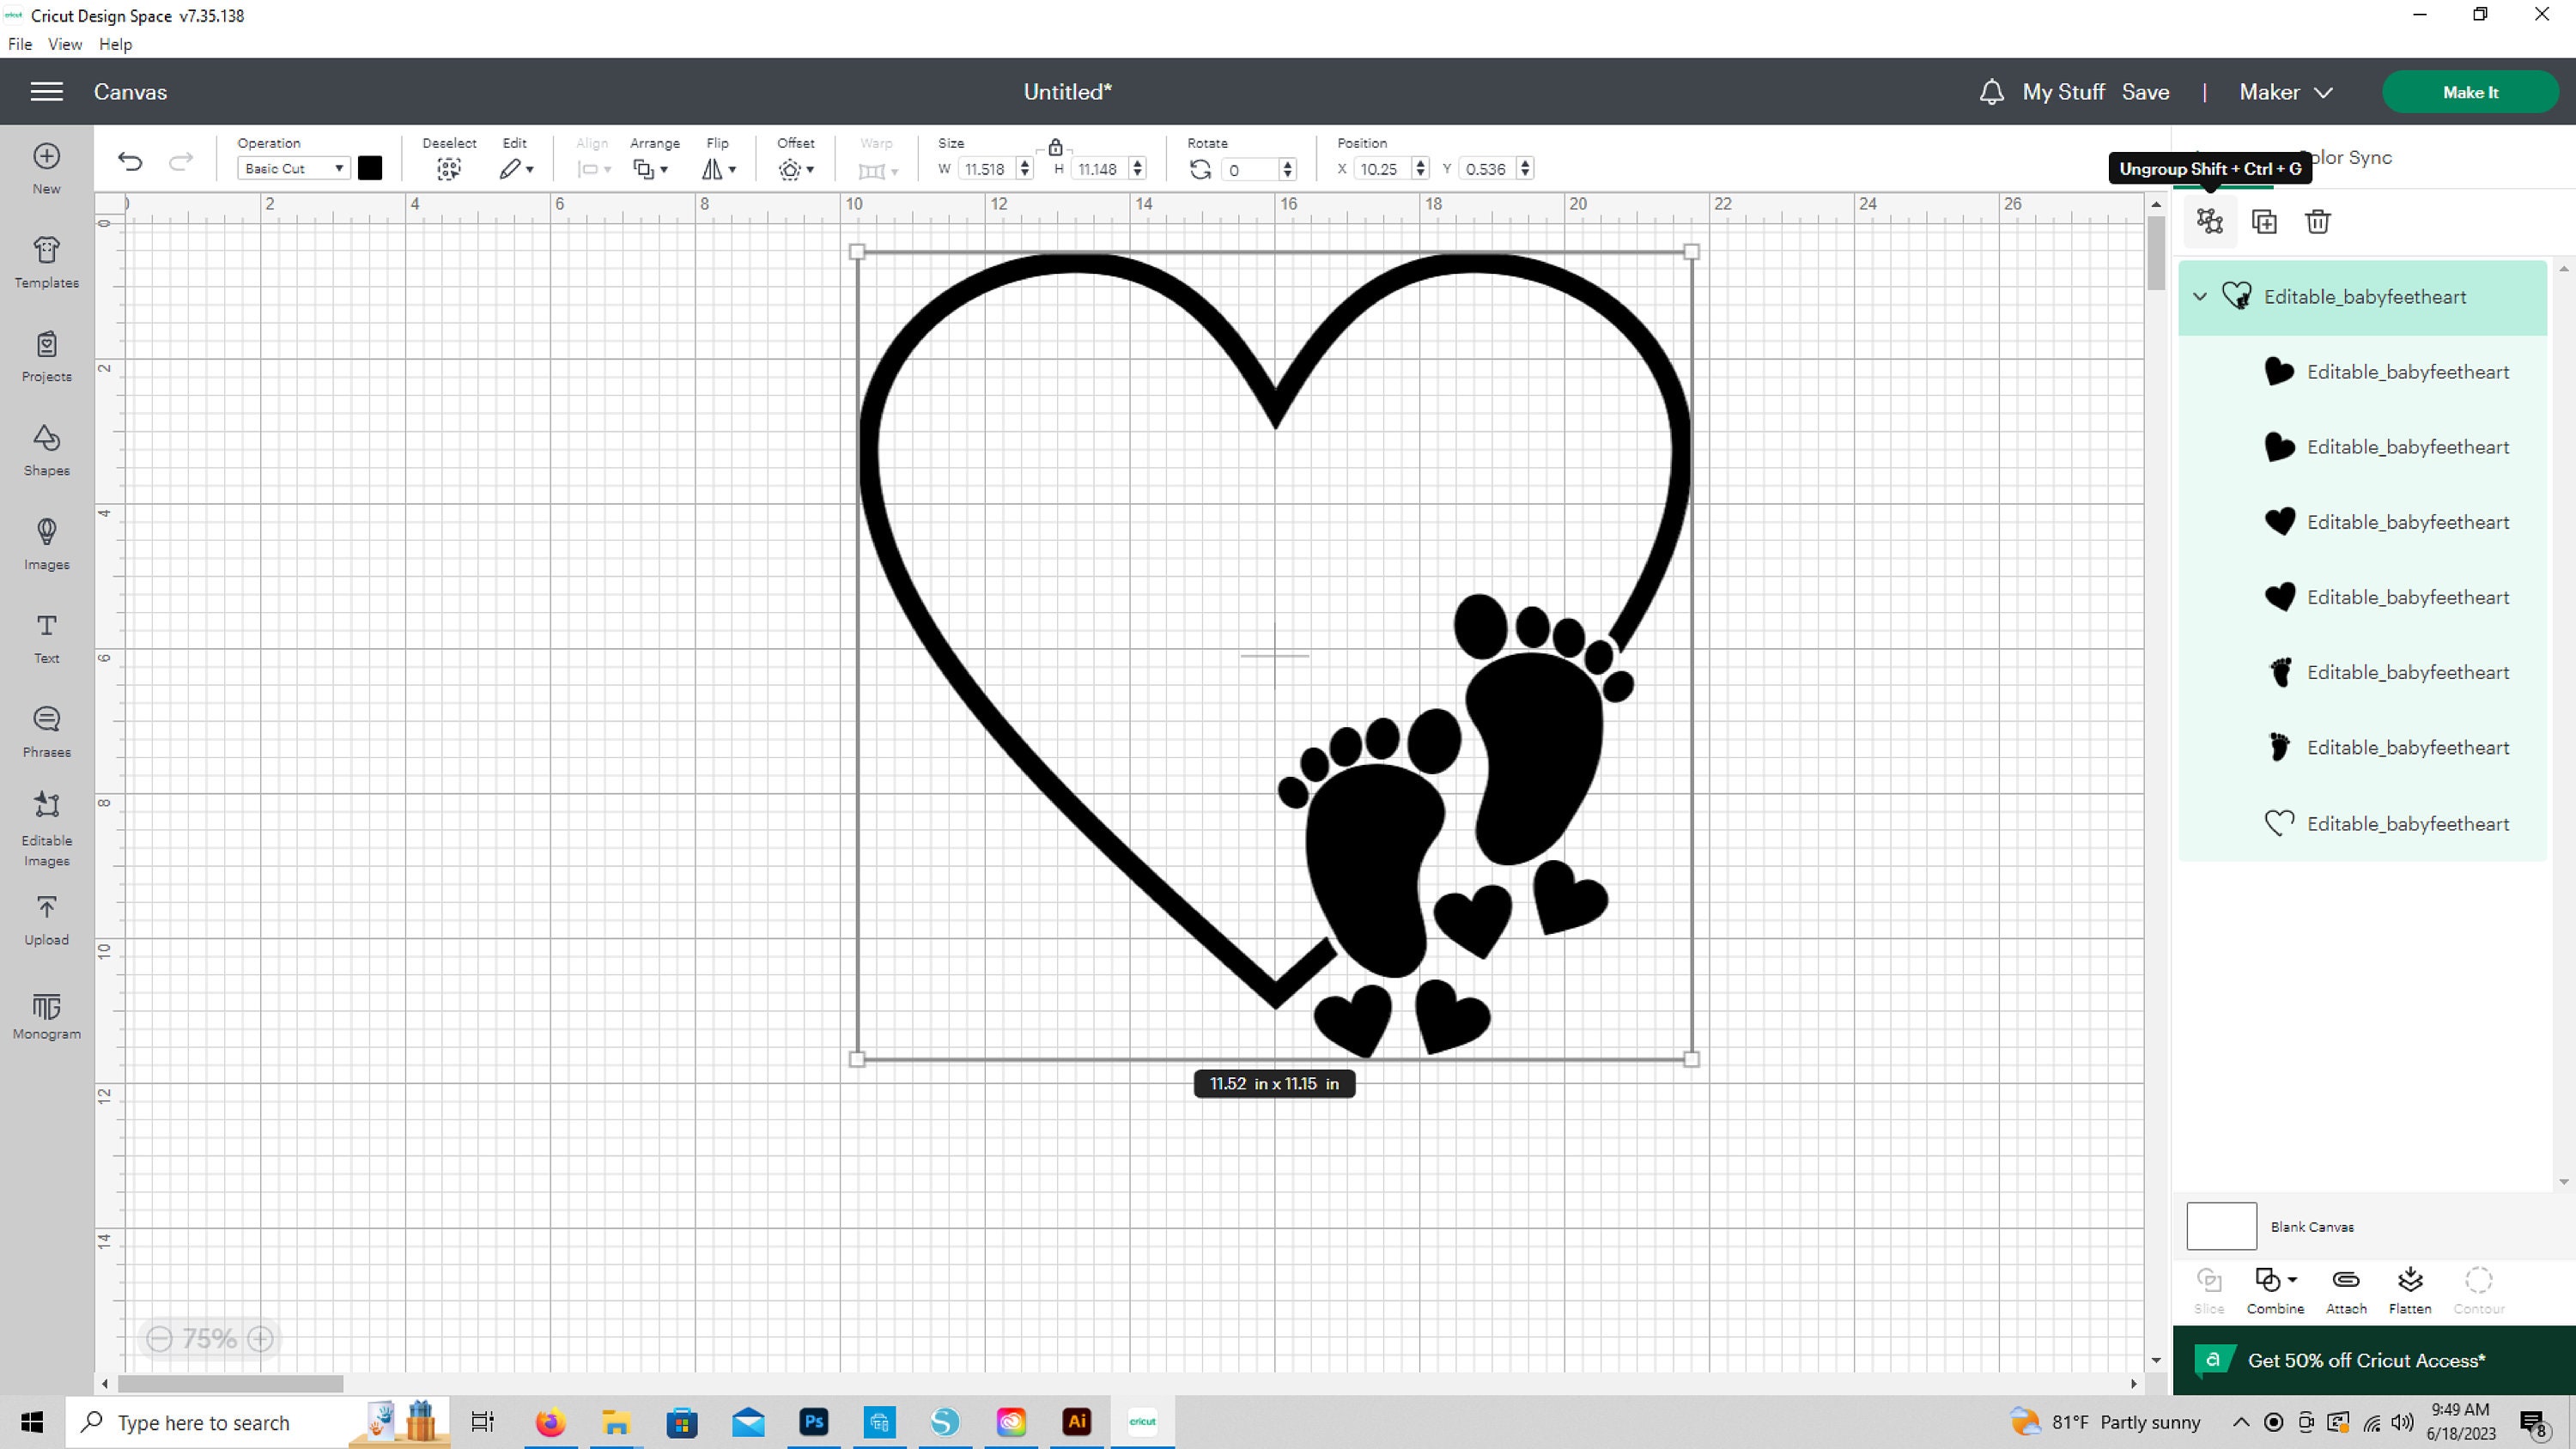Click the Windows Start button
The width and height of the screenshot is (2576, 1449).
[32, 1422]
